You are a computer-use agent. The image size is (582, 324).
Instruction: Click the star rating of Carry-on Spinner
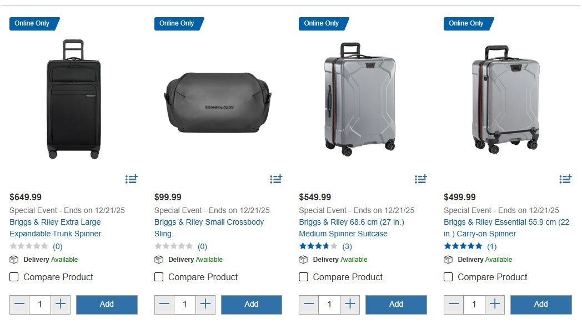click(x=463, y=246)
